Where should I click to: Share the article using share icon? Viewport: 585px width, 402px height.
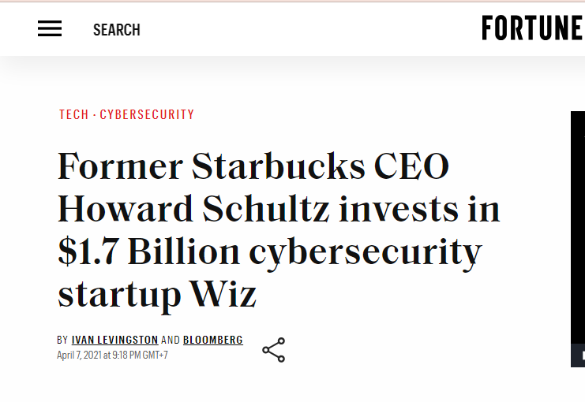274,350
